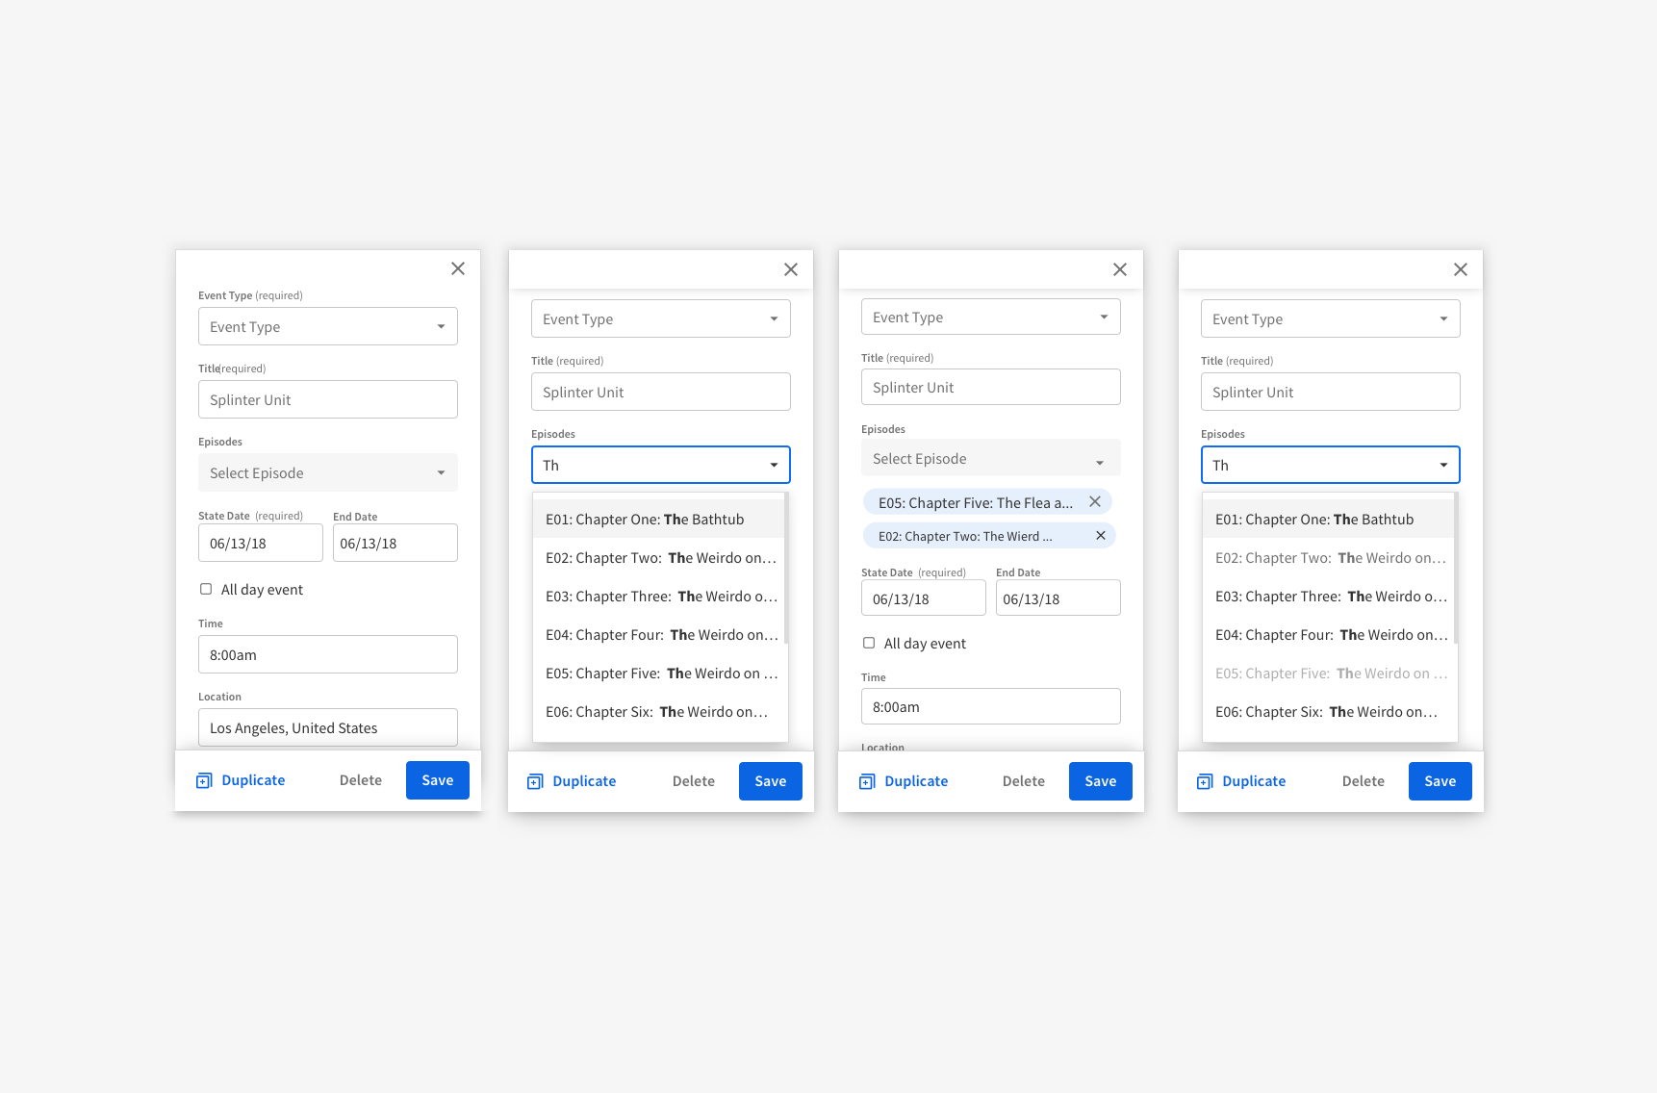
Task: Check All day event below the episode chips
Action: [x=869, y=644]
